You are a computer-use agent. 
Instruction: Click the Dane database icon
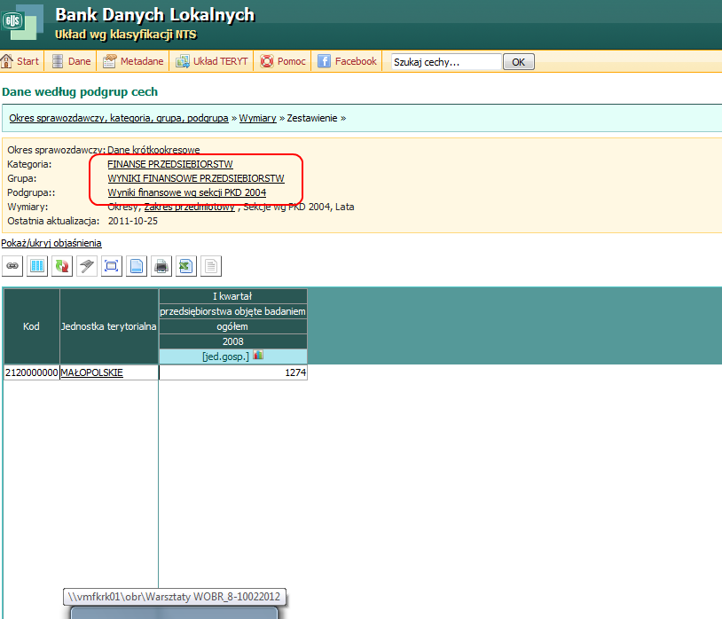click(58, 61)
